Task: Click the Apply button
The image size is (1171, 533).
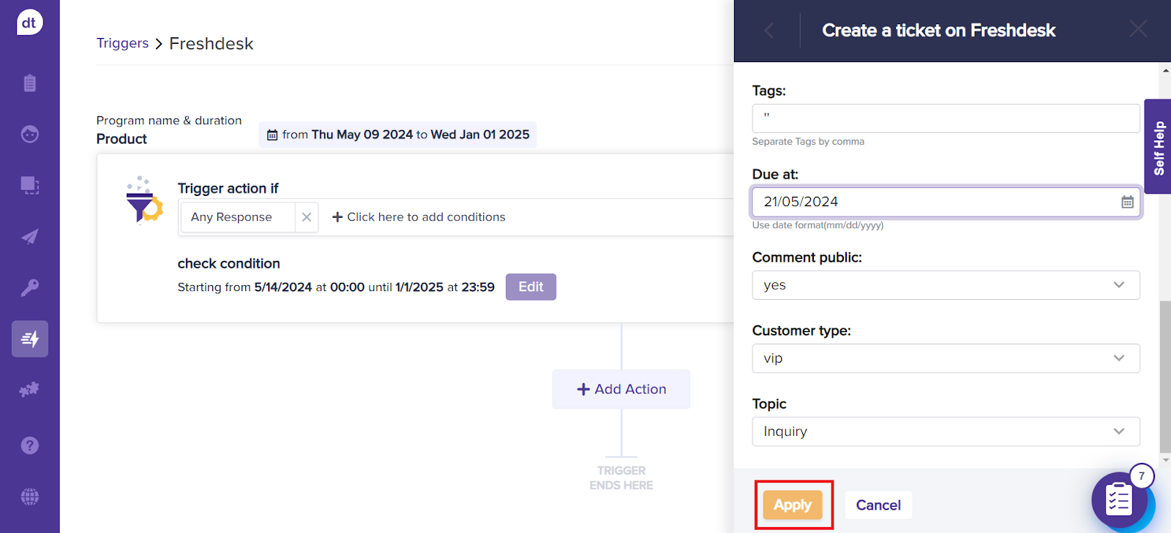Action: (793, 505)
